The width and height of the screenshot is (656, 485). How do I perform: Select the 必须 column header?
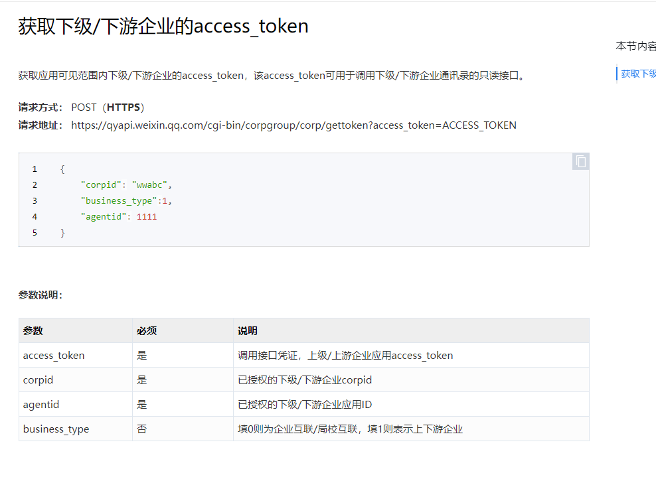147,330
